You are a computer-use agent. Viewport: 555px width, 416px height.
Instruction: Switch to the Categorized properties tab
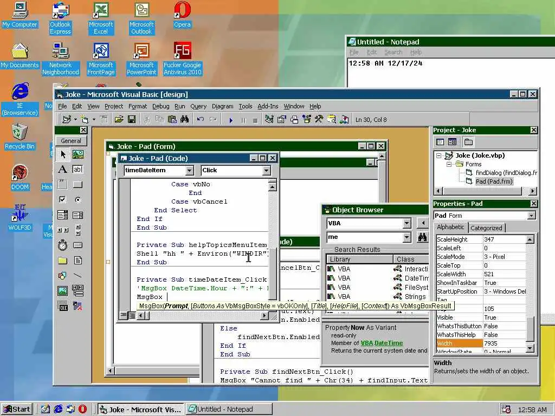pyautogui.click(x=486, y=228)
